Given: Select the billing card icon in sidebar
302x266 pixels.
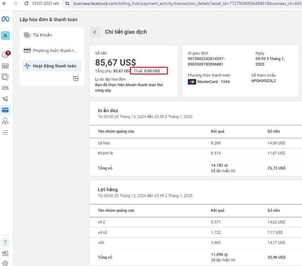Looking at the screenshot, I should click(5, 110).
